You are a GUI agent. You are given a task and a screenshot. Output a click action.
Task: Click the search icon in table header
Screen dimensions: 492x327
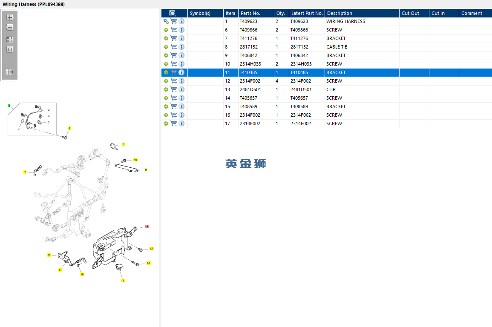pyautogui.click(x=172, y=13)
